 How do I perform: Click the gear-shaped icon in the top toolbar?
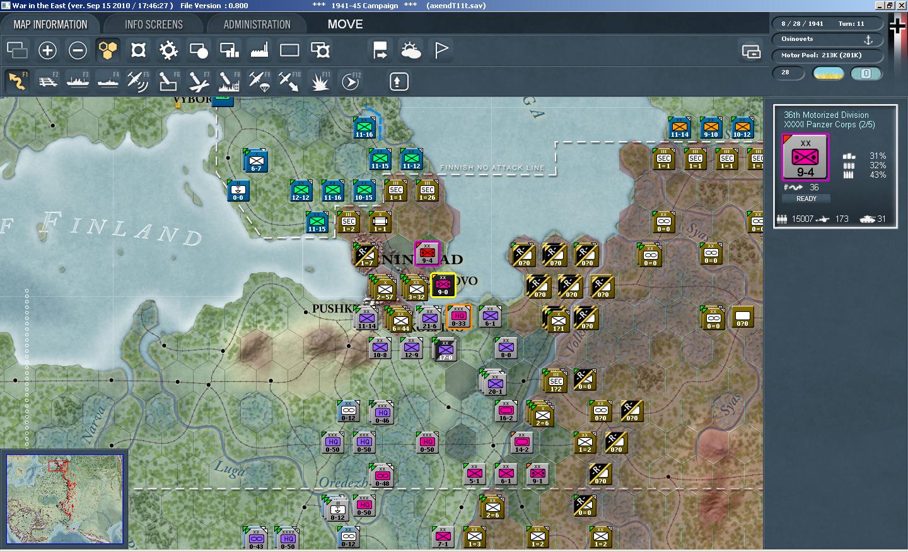click(x=168, y=50)
